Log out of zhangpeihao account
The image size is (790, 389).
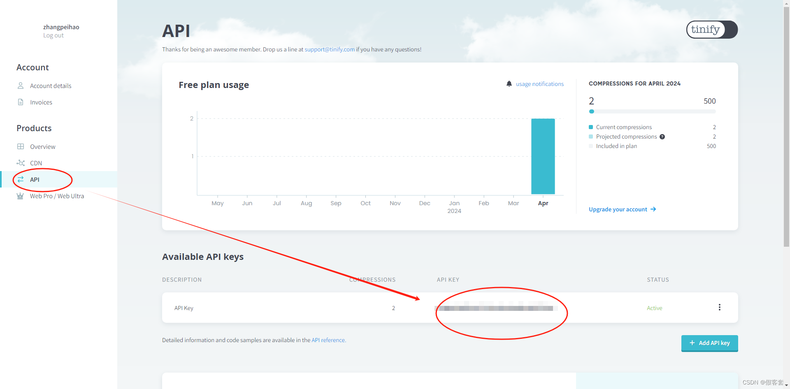click(x=53, y=35)
